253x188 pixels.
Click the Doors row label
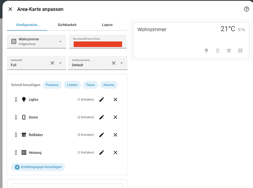point(33,117)
